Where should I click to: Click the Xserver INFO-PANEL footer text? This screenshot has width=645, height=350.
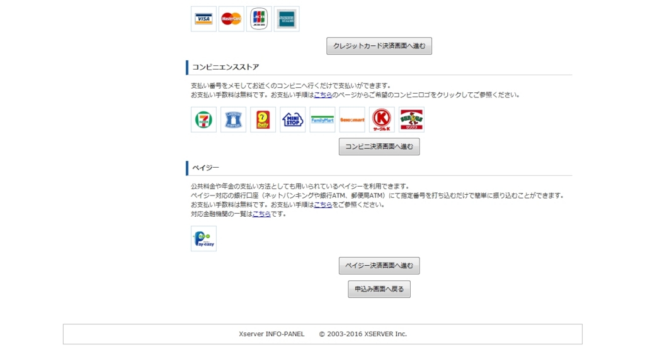pos(271,334)
